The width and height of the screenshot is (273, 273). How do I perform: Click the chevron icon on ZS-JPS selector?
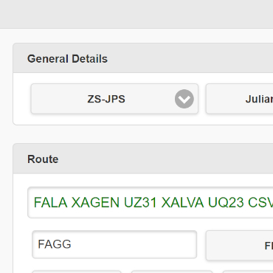coord(184,99)
